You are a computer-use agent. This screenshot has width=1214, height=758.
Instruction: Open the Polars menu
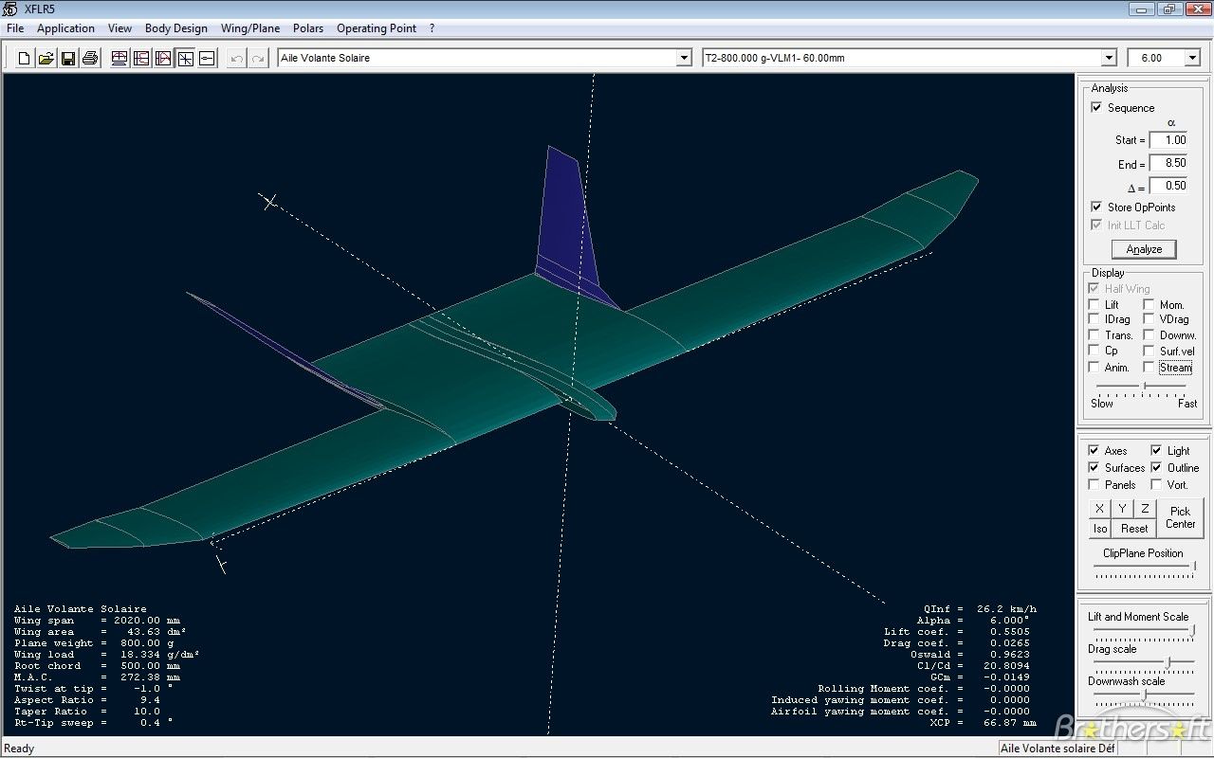point(308,28)
